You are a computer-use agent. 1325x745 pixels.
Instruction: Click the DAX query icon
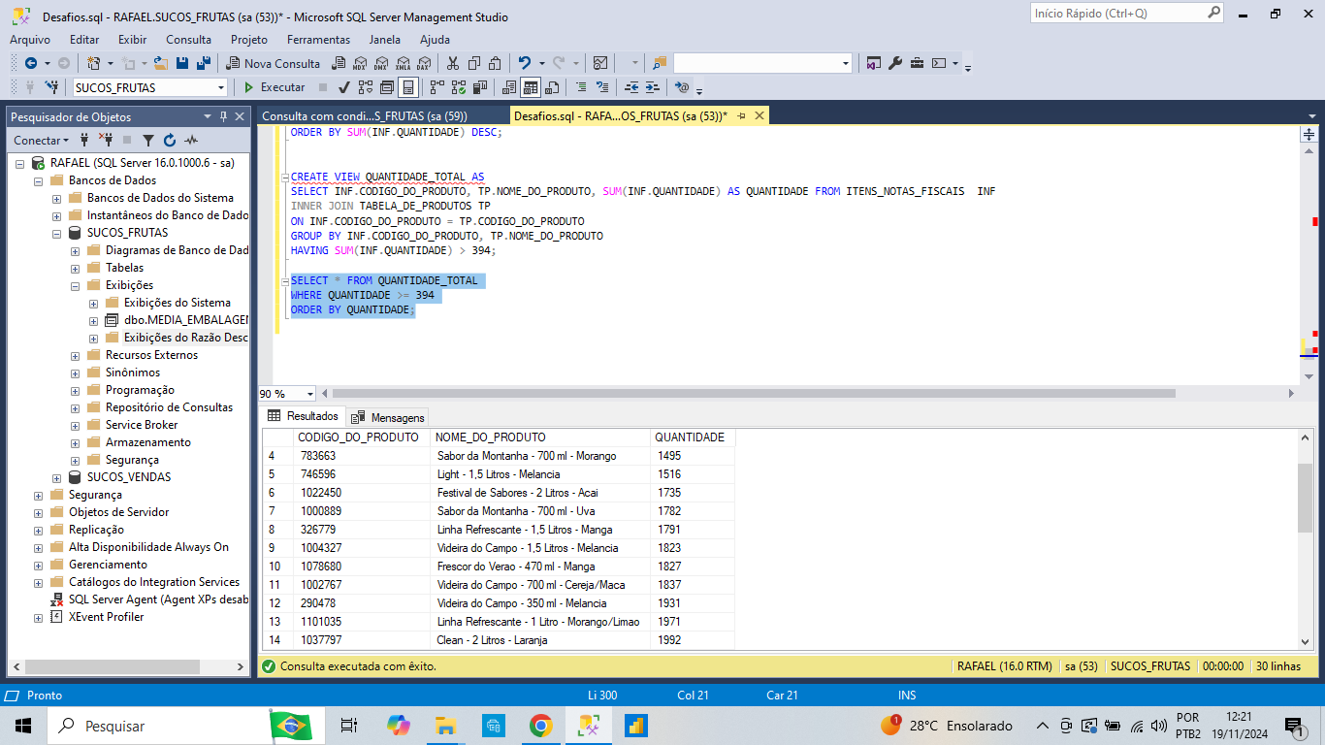point(424,63)
